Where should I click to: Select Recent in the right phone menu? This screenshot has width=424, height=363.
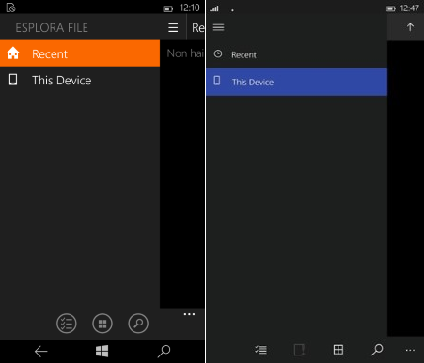pyautogui.click(x=296, y=54)
